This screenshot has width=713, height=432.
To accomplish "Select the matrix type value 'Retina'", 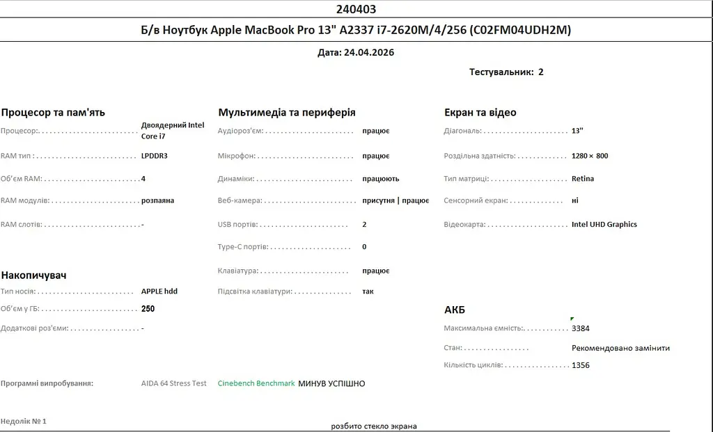I will point(583,179).
